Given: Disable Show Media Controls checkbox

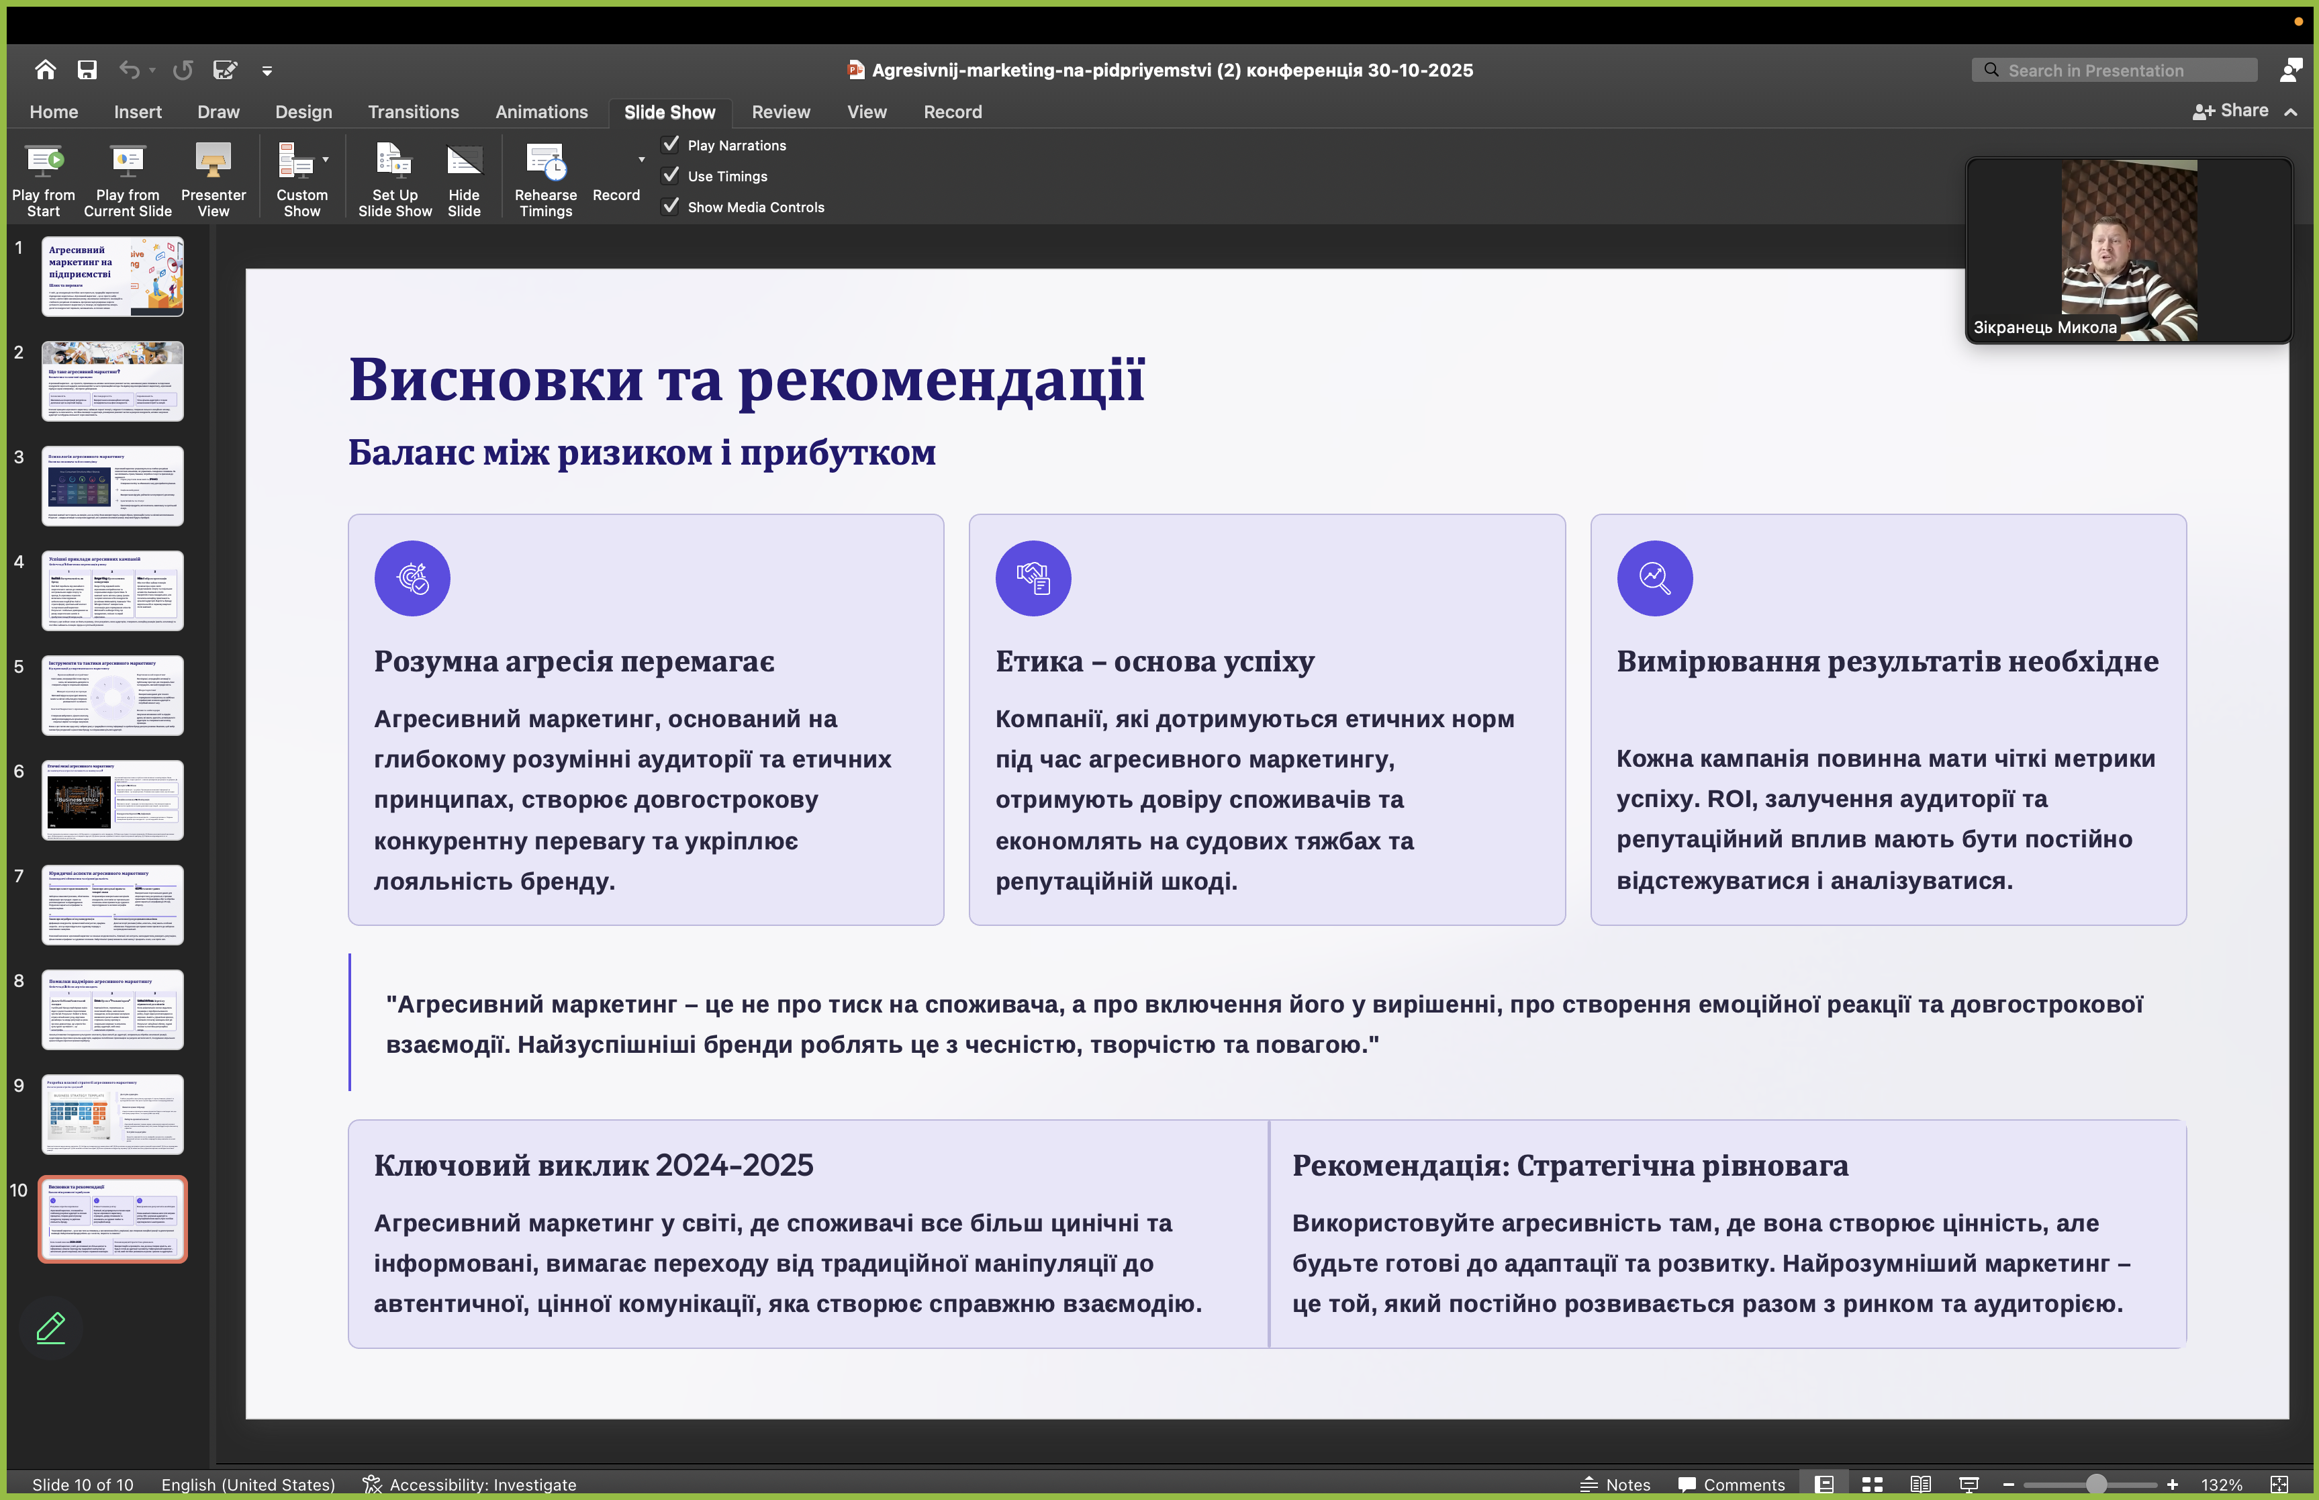Looking at the screenshot, I should coord(671,207).
